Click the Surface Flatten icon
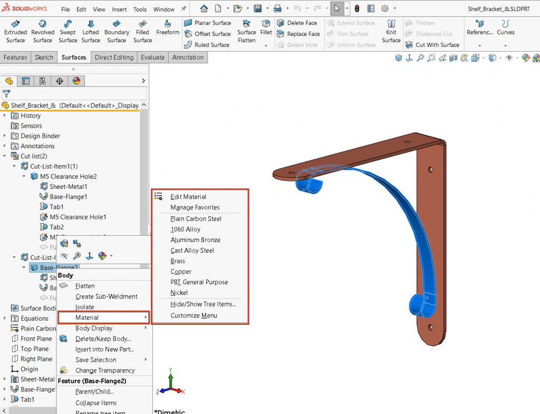Image resolution: width=540 pixels, height=414 pixels. coord(246,32)
